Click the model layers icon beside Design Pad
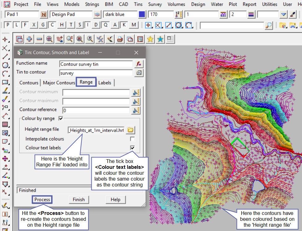 (97, 15)
